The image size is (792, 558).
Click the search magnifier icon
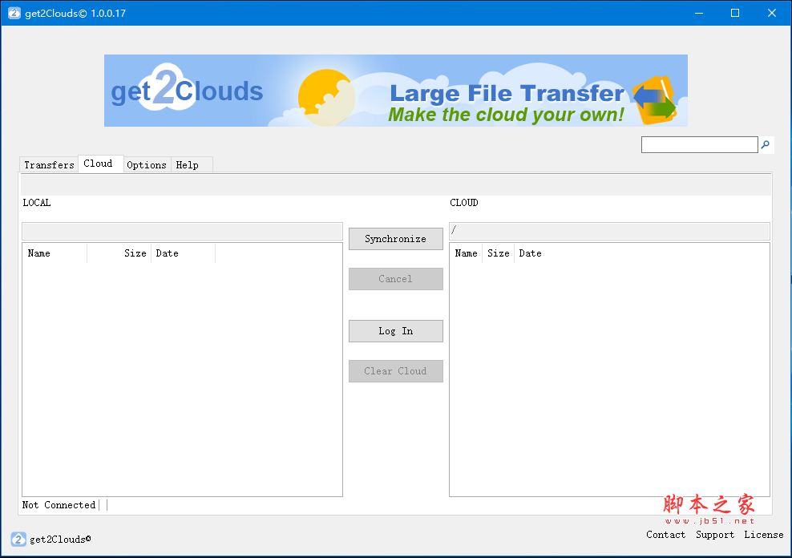tap(766, 145)
